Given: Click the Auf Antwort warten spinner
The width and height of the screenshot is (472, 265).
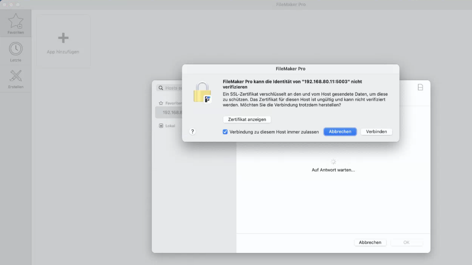Looking at the screenshot, I should (333, 162).
